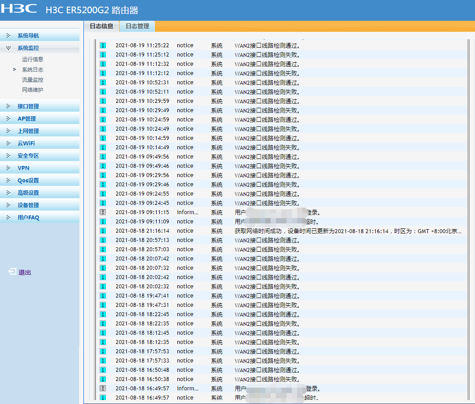
Task: Select timestamp 2021-08-18 18:22:35
Action: pos(143,323)
